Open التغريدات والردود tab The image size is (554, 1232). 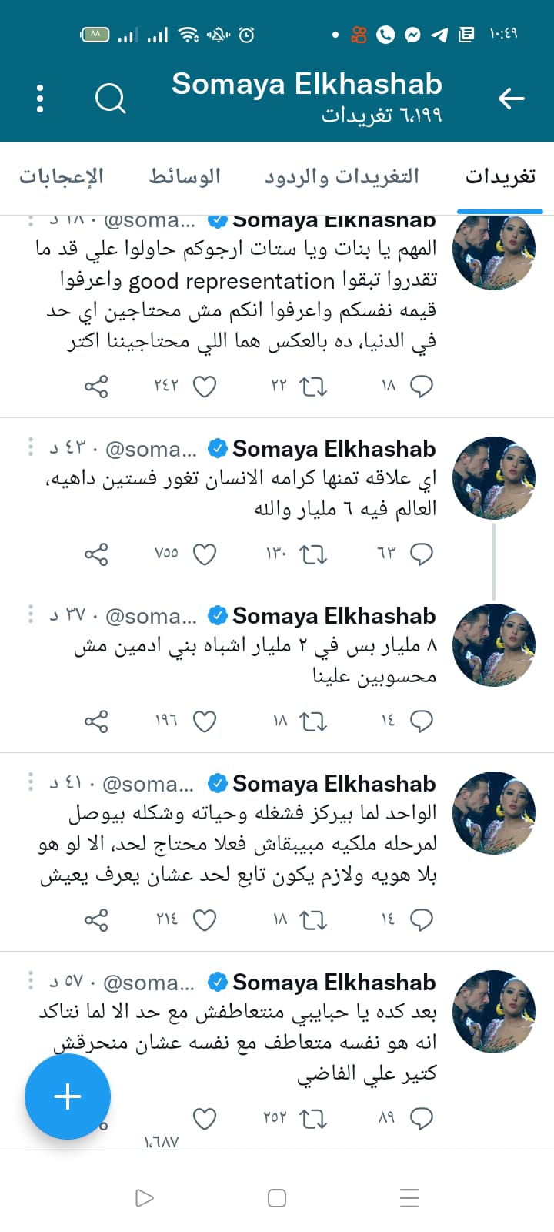click(x=342, y=176)
